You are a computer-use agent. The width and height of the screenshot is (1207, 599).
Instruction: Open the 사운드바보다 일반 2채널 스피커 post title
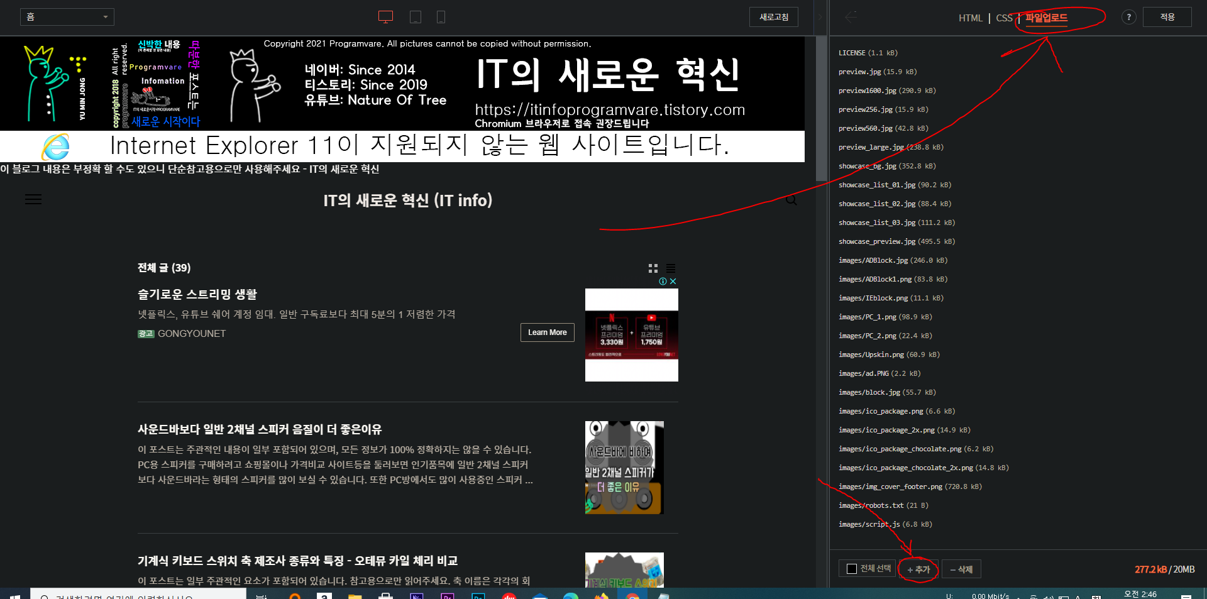[260, 429]
